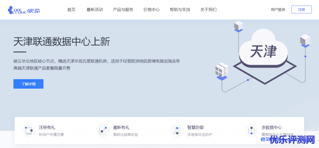The width and height of the screenshot is (319, 148).
Task: Select the 多数据中心 heading text
Action: [x=272, y=128]
